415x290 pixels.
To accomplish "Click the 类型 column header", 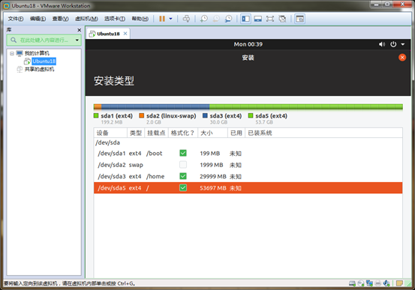I will coord(136,133).
